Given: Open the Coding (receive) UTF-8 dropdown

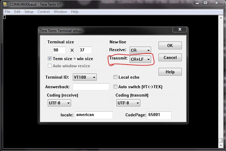Looking at the screenshot, I should pyautogui.click(x=59, y=103).
